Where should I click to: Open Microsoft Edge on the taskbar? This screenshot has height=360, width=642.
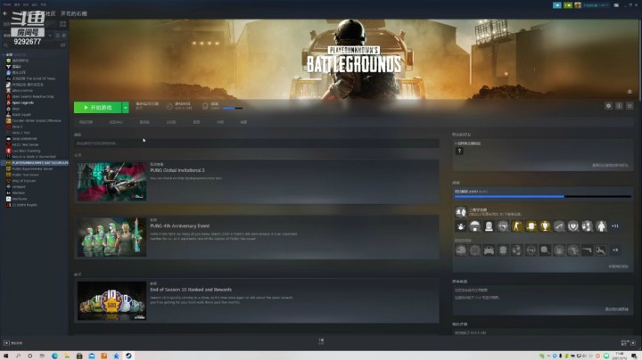pos(55,356)
